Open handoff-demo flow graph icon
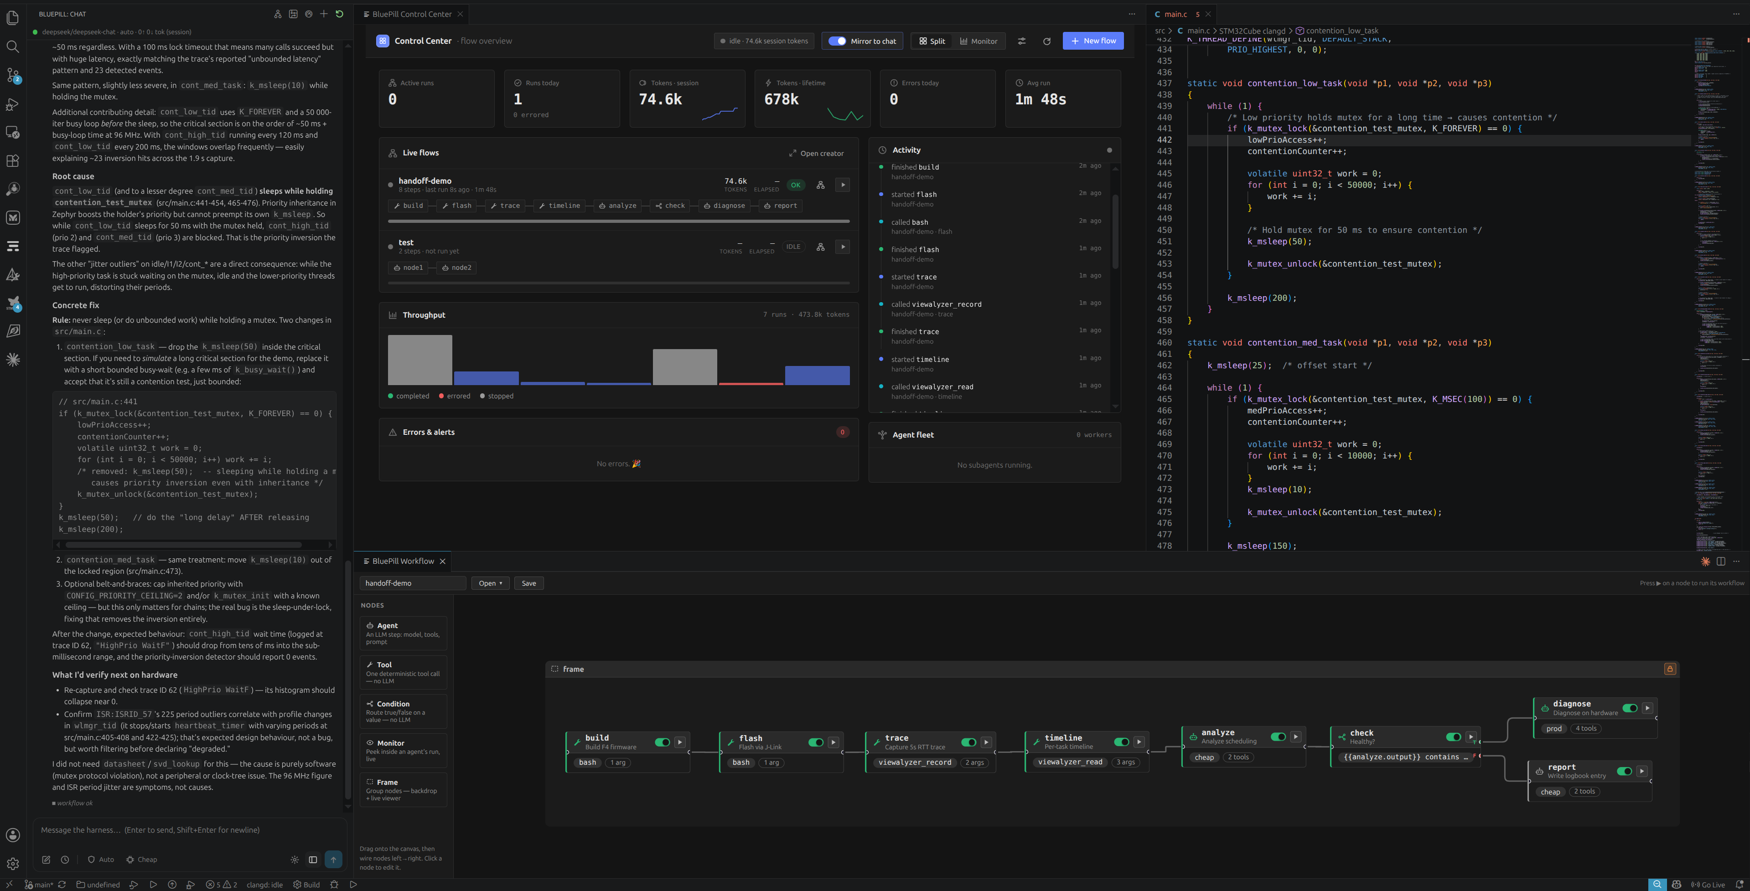This screenshot has width=1750, height=891. [821, 185]
